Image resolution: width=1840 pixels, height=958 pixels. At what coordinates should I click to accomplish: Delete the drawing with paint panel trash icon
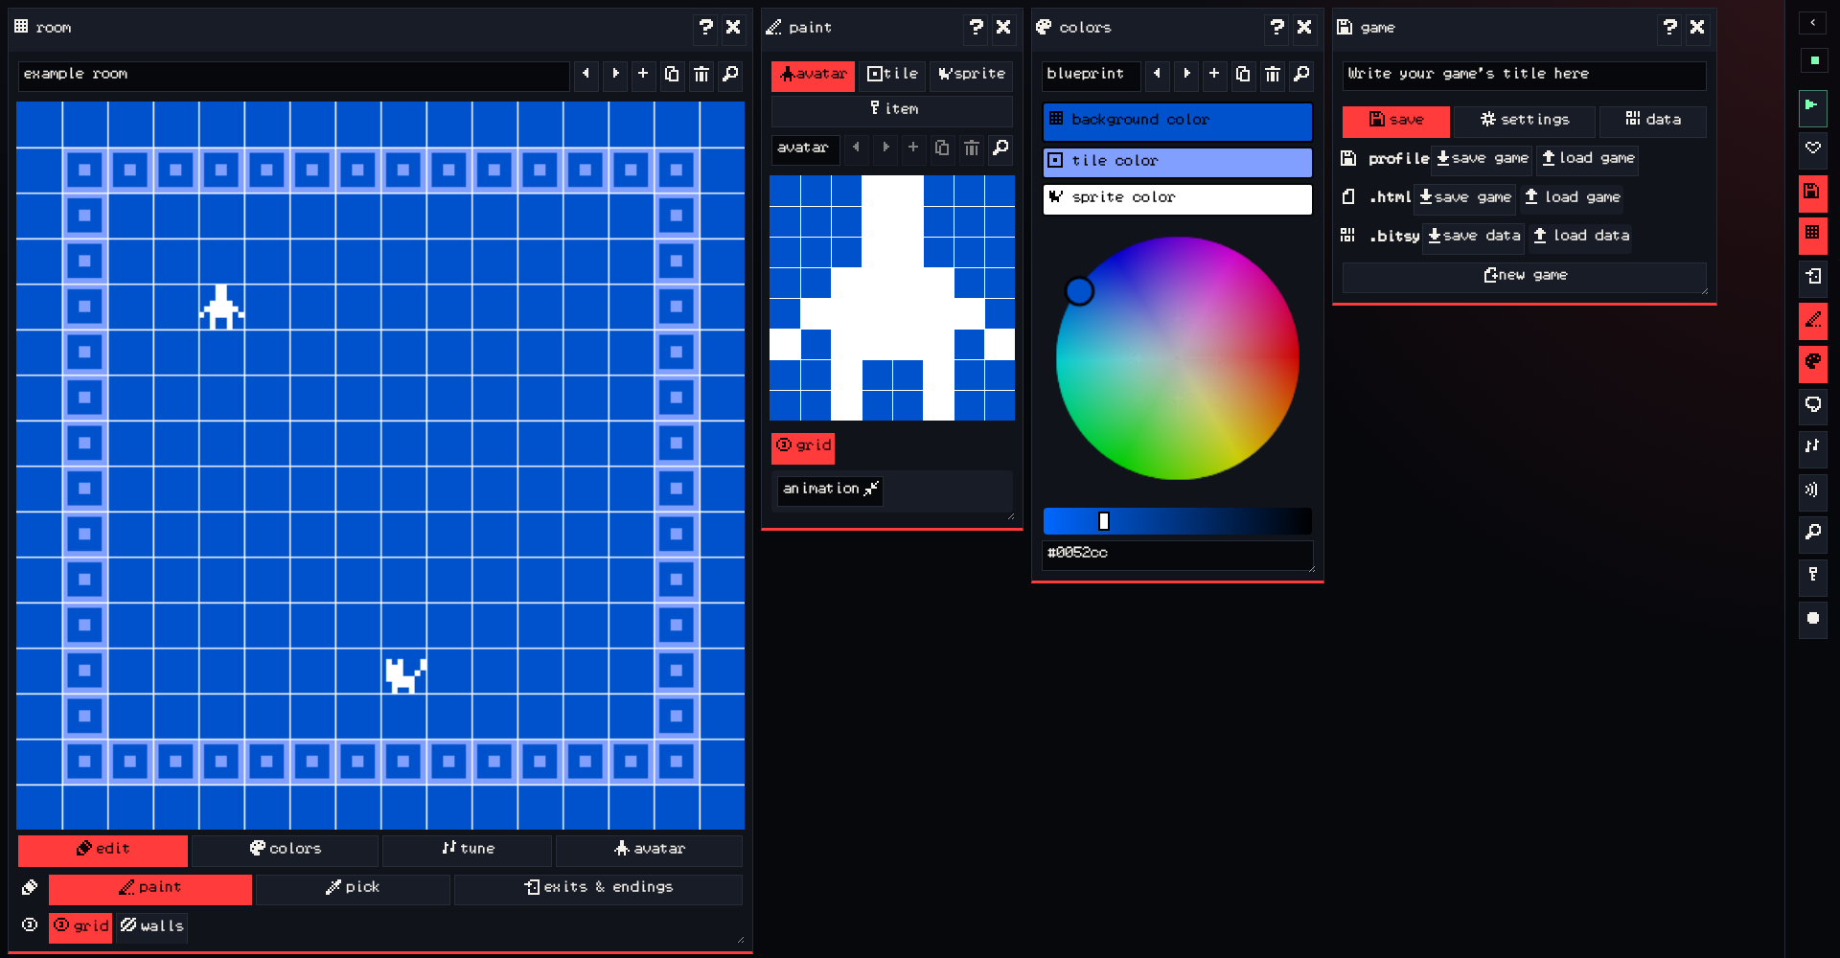971,148
